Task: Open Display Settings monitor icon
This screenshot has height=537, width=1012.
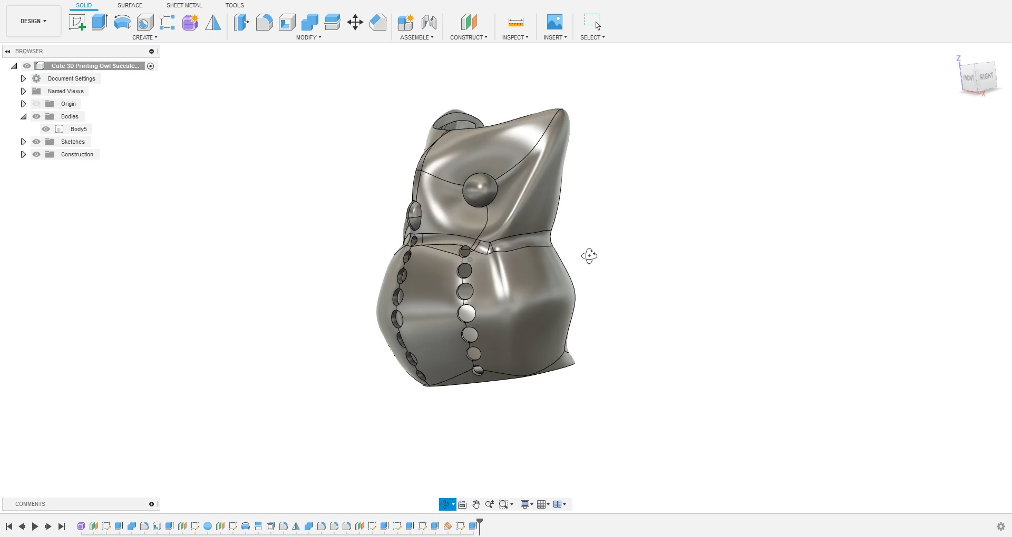Action: tap(525, 504)
